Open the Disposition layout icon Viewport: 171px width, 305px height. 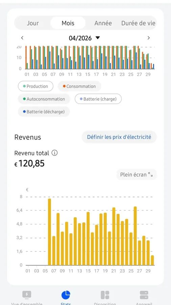pyautogui.click(x=105, y=295)
